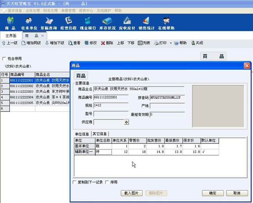Open 应收应付 toolbar icon
The image size is (253, 203).
(x=127, y=23)
